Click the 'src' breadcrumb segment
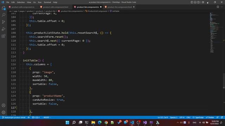 pos(11,11)
